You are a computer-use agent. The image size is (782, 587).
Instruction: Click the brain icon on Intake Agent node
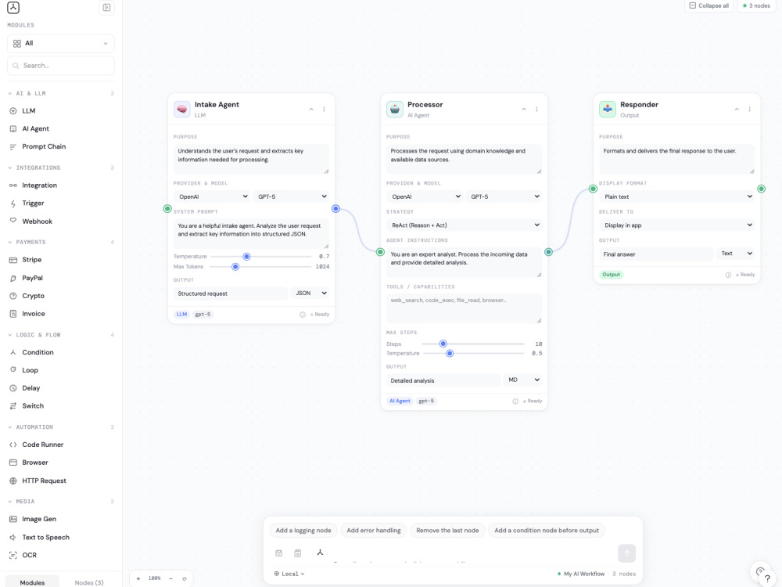click(x=182, y=109)
